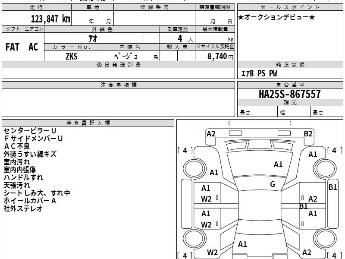Click the G mark on the windshield
345x259 pixels.
[273, 184]
